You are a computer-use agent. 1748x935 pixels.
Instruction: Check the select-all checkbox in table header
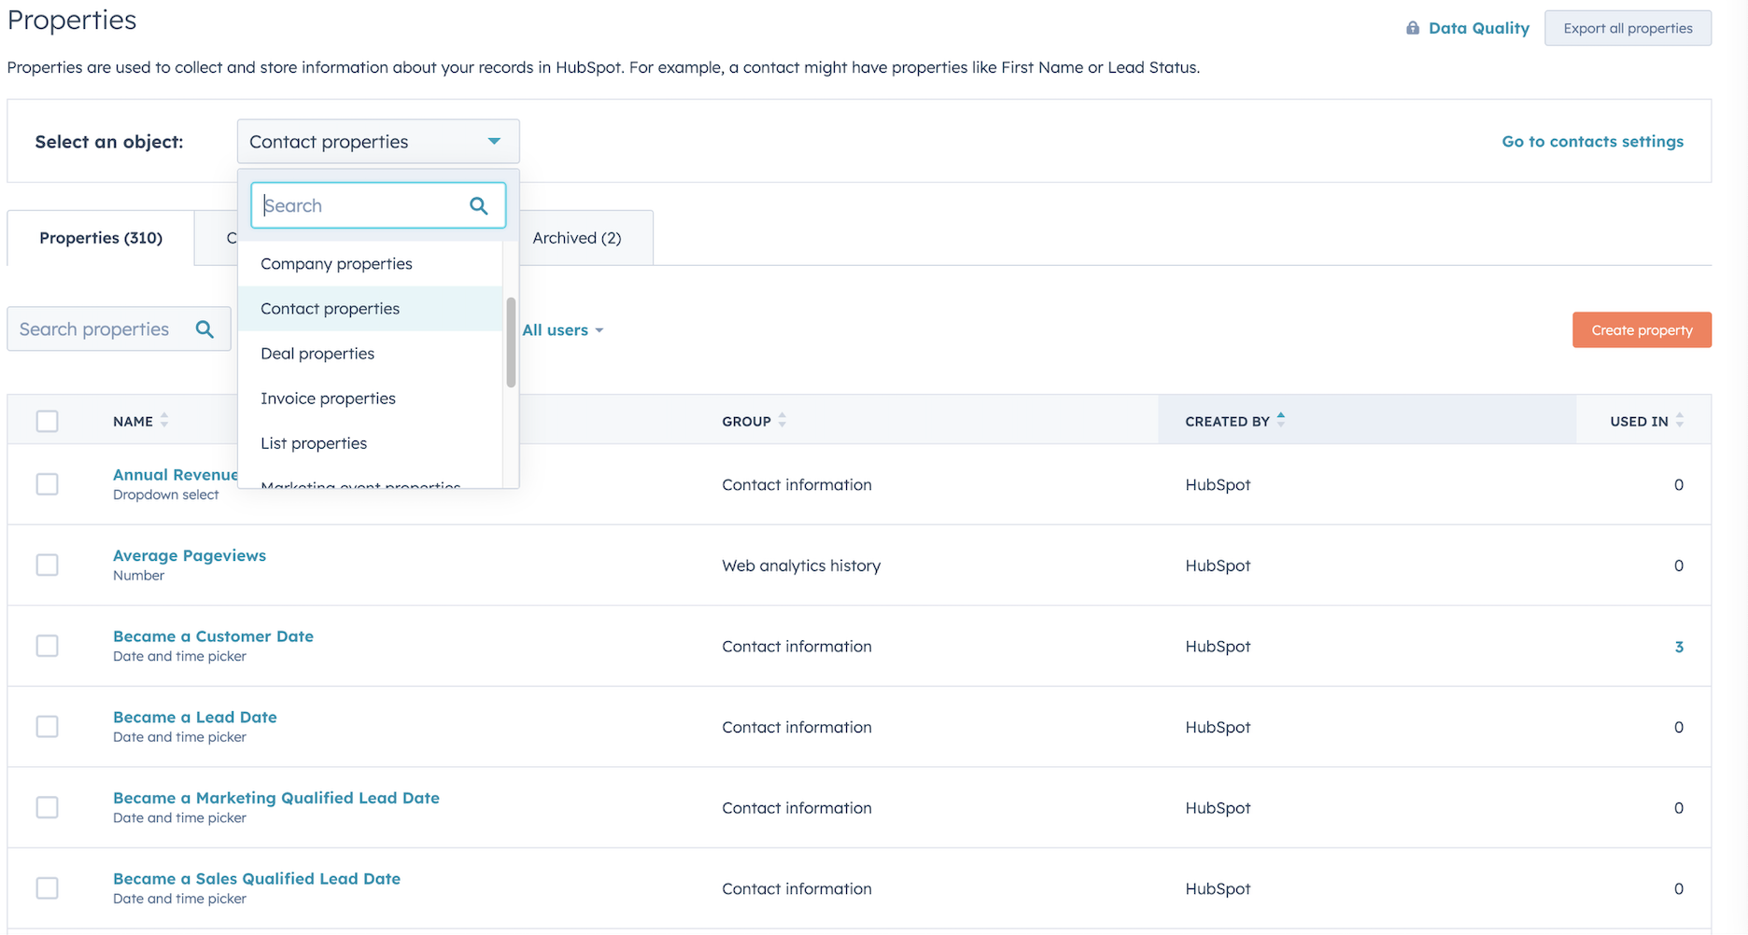47,421
